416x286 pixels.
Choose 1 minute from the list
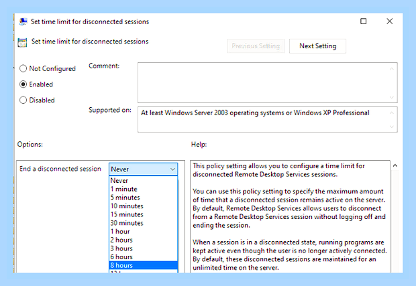[144, 189]
